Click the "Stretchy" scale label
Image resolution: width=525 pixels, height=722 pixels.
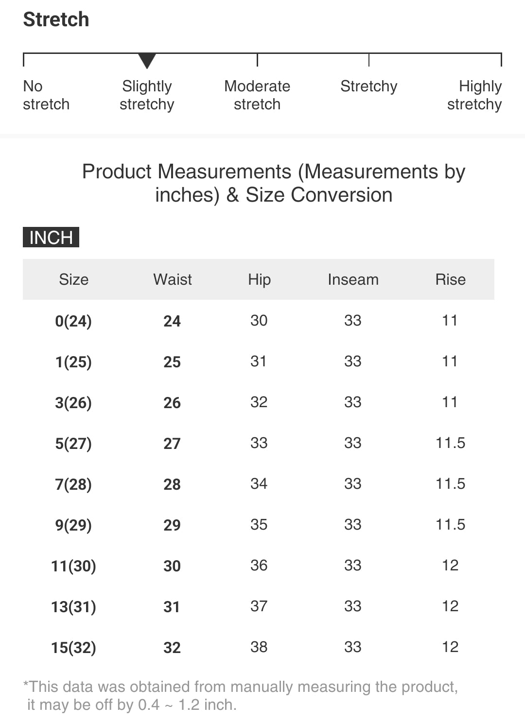(x=368, y=86)
